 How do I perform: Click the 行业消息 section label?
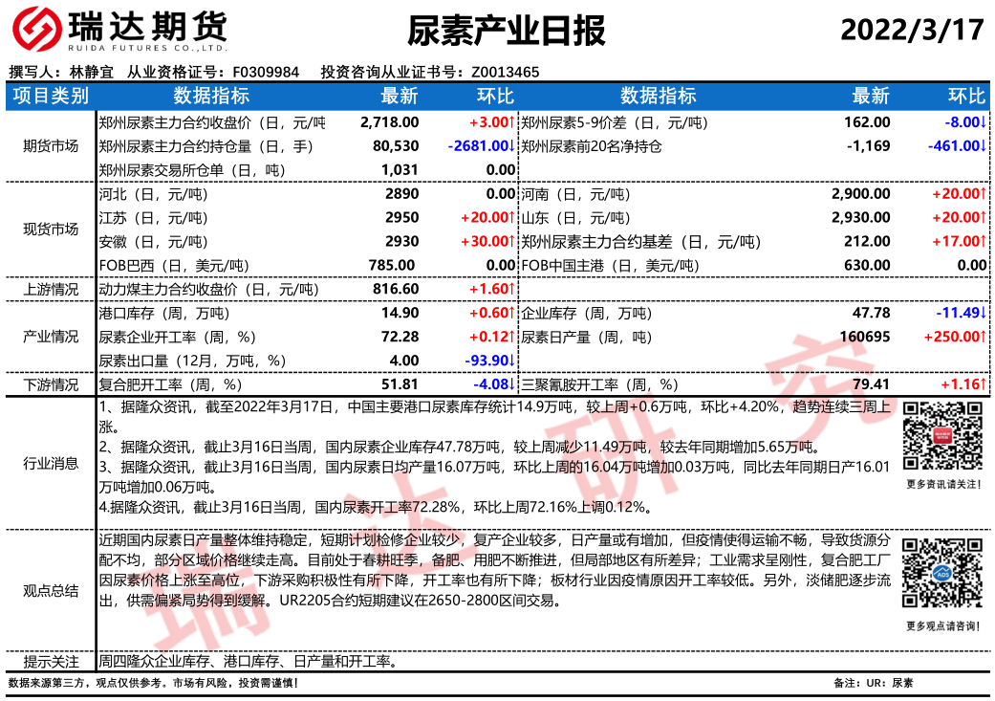pyautogui.click(x=51, y=463)
